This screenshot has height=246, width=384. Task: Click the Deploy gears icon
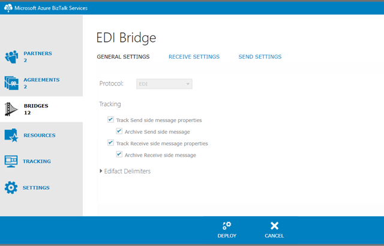tap(227, 225)
